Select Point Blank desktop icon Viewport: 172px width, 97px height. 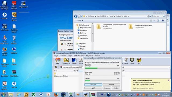coord(5,27)
